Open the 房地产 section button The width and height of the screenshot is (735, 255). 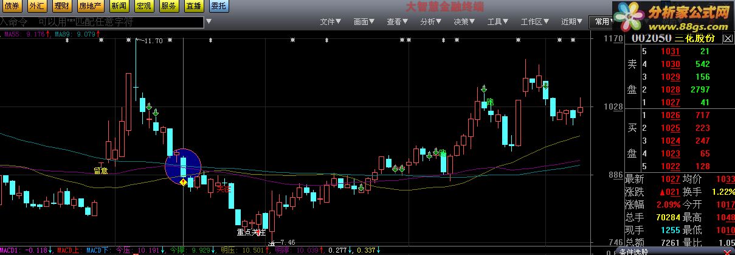point(89,7)
